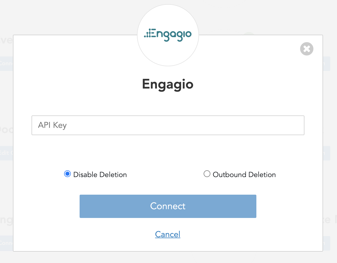Click the Cancel link below Connect

coord(168,234)
